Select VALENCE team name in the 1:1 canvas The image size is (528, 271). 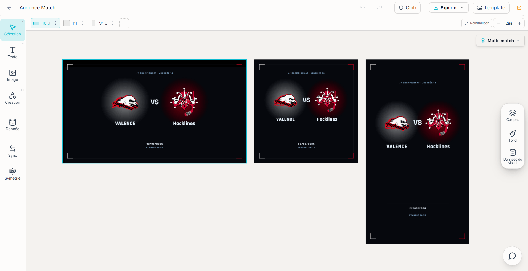point(285,119)
